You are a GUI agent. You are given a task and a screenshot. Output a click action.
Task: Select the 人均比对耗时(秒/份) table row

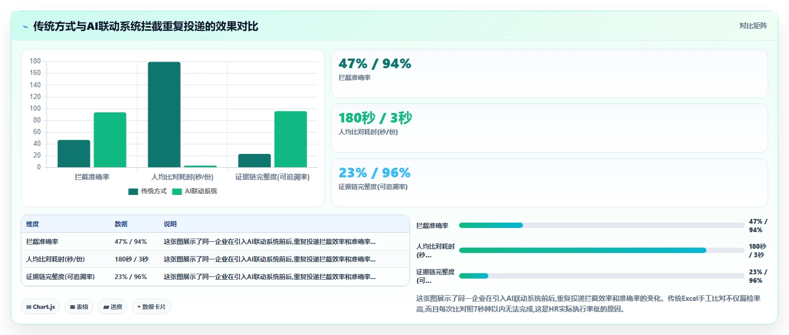[215, 259]
